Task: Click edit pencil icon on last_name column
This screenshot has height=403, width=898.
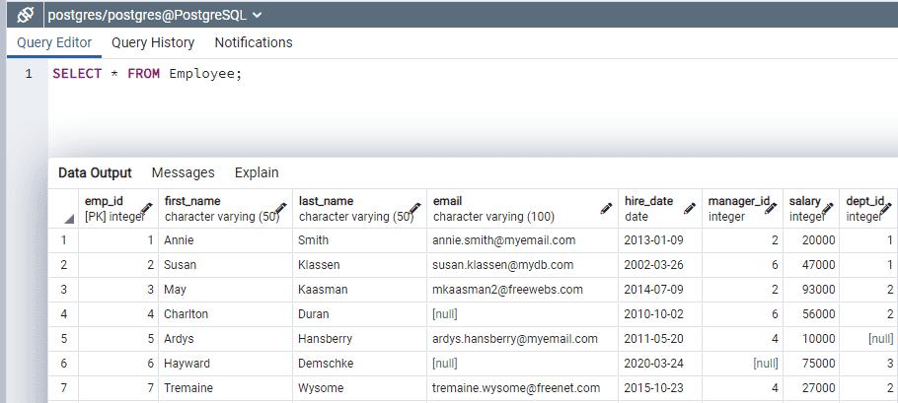Action: click(415, 209)
